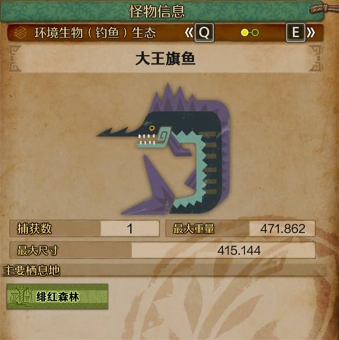Click the 主要栖息地 section heading
Screen dimensions: 339x340
pyautogui.click(x=31, y=271)
